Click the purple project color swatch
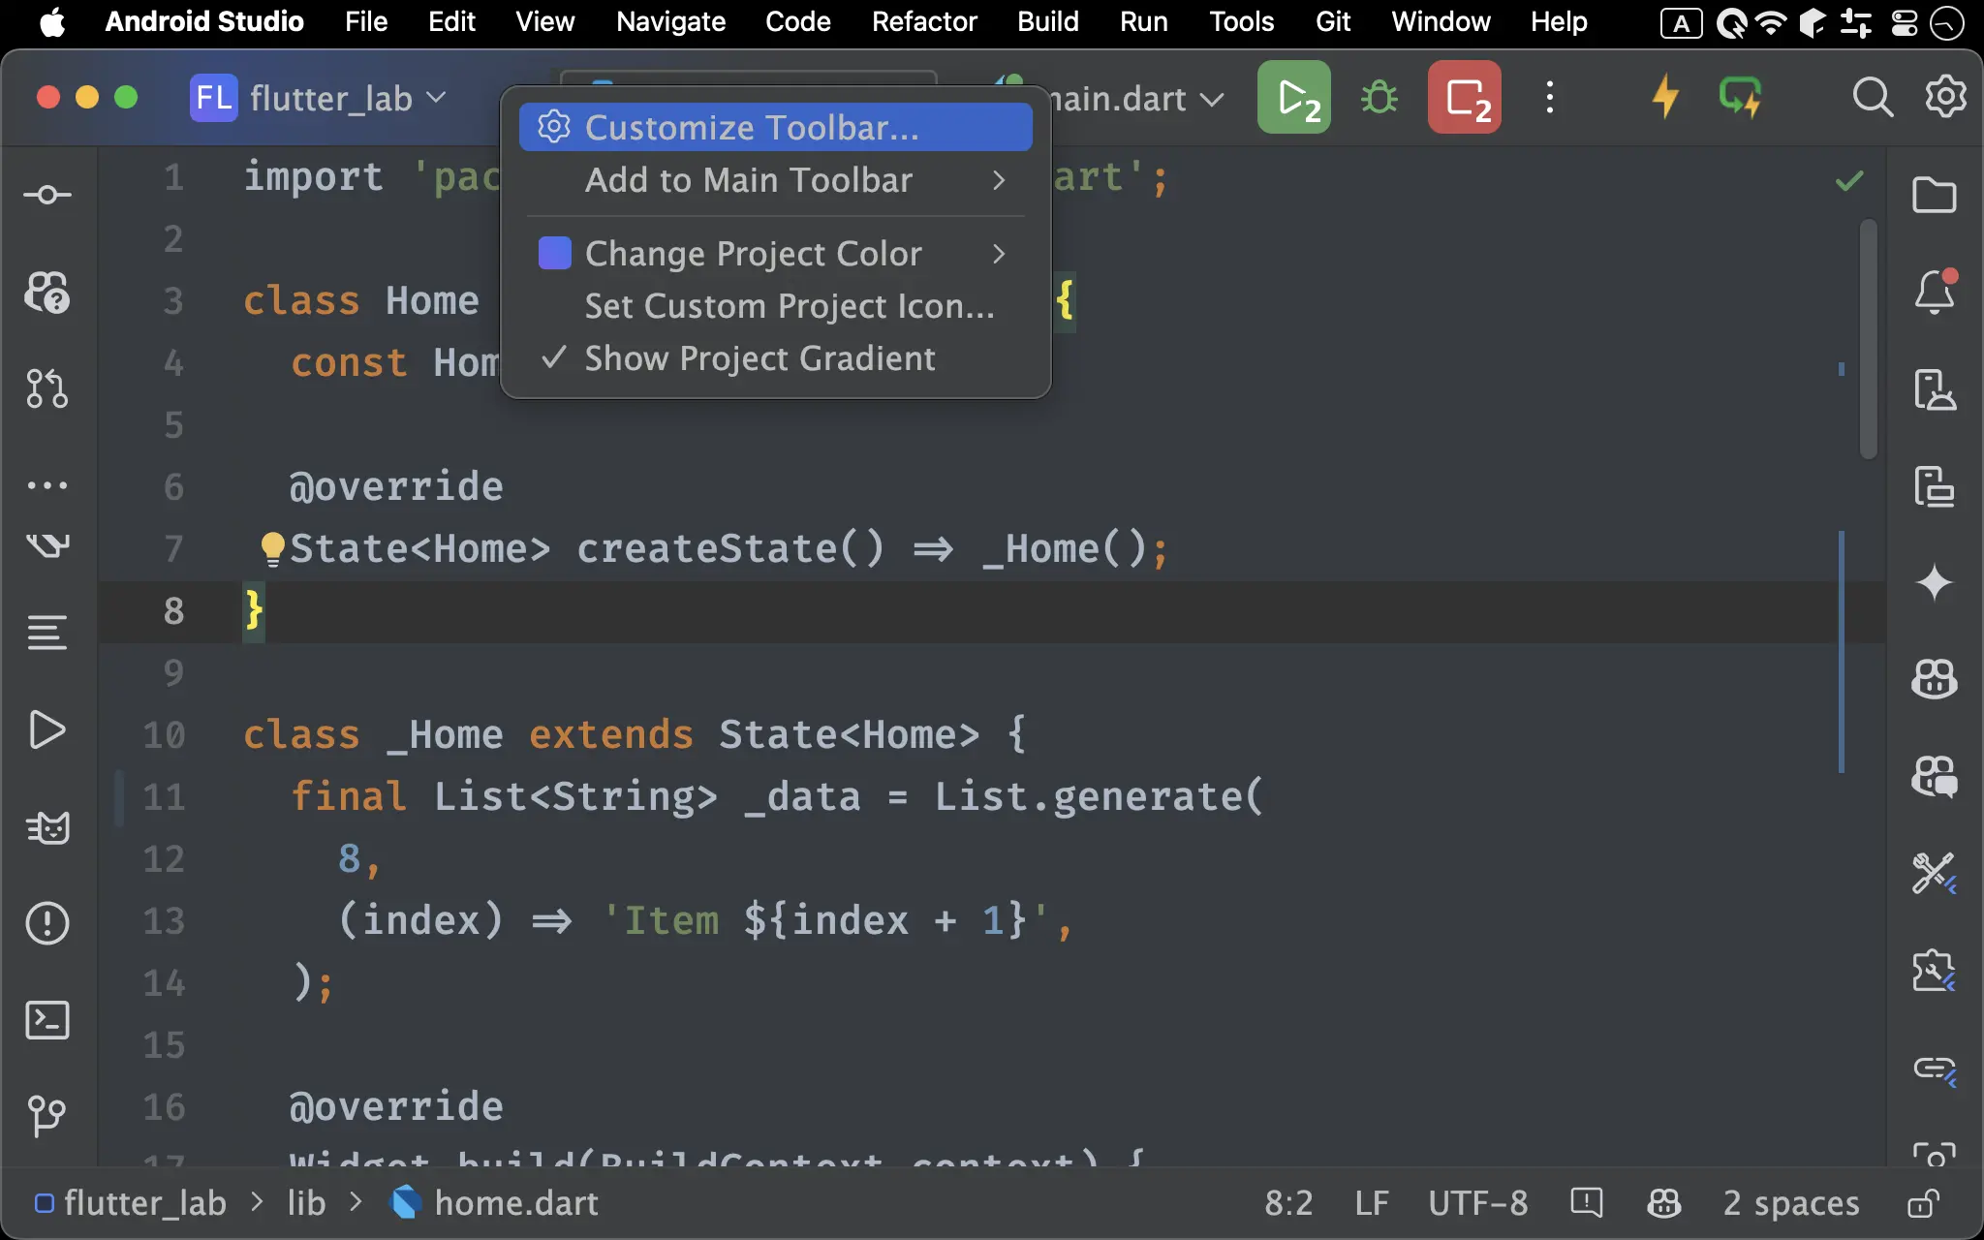The height and width of the screenshot is (1240, 1984). [x=554, y=254]
